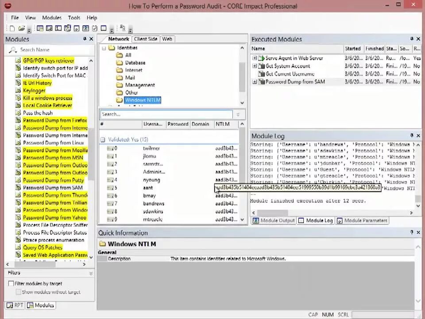425x319 pixels.
Task: Close the Modules panel with X
Action: [x=91, y=39]
